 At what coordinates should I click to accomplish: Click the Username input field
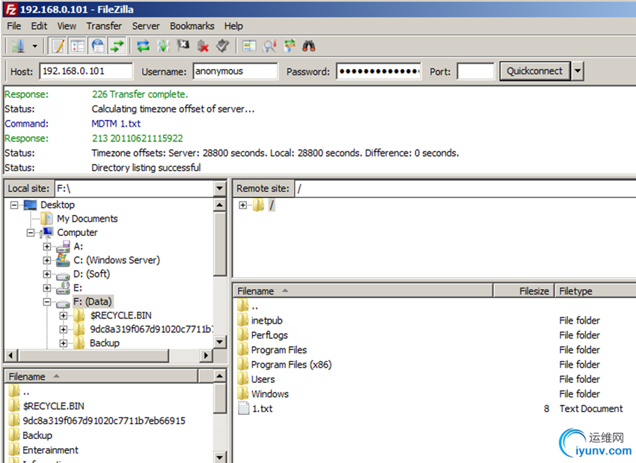(235, 71)
